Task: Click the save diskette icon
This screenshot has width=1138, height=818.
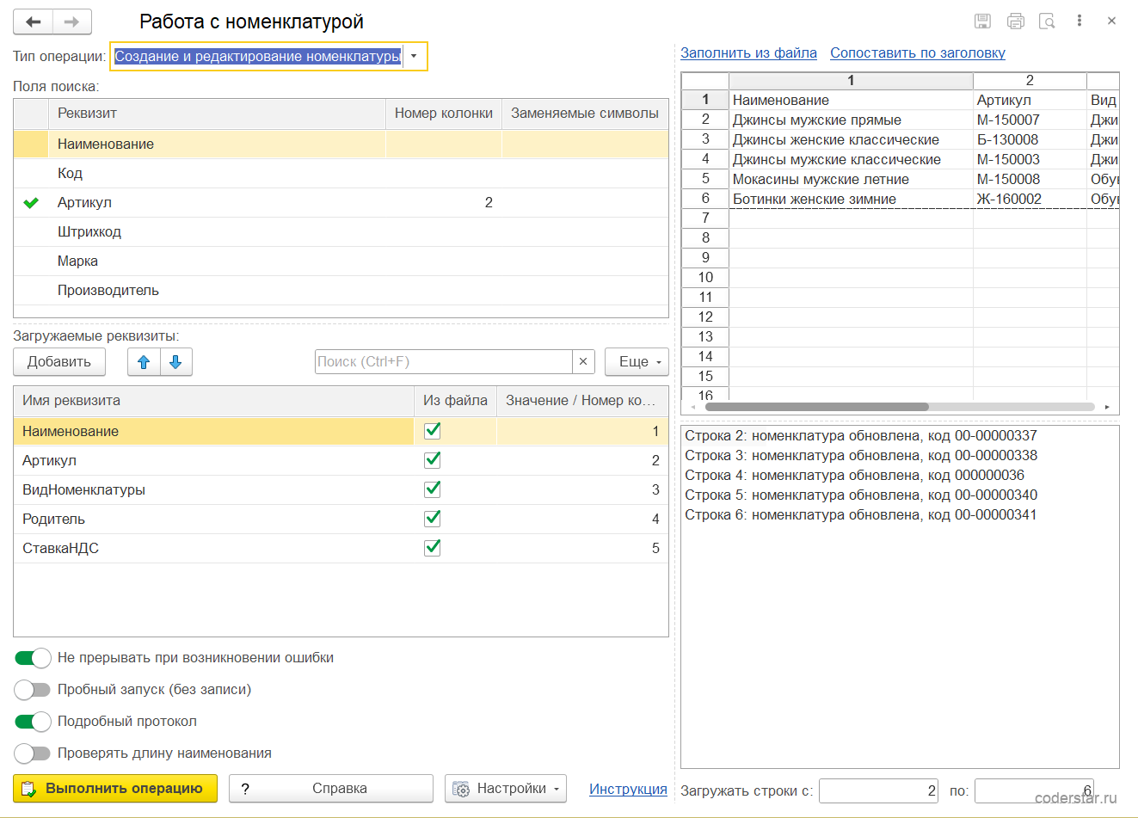Action: coord(982,22)
